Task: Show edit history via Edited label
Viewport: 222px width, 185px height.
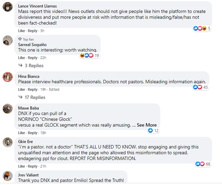Action: (54, 90)
